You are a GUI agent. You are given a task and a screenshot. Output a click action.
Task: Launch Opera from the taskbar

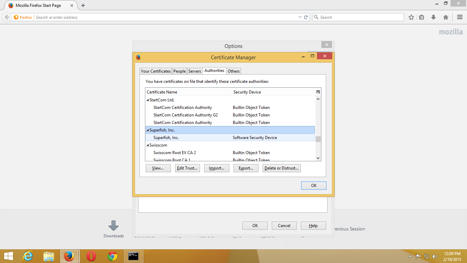pos(91,256)
